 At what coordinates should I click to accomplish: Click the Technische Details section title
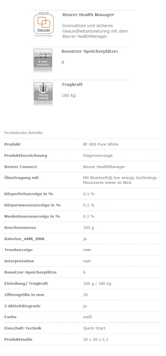pyautogui.click(x=23, y=133)
